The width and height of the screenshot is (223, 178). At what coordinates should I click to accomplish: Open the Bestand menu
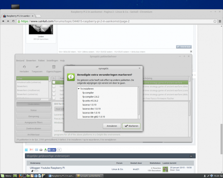pyautogui.click(x=20, y=60)
